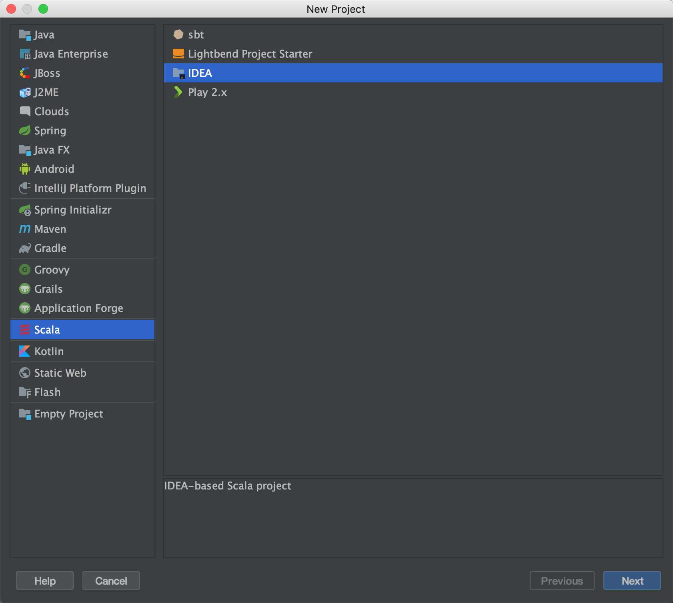The width and height of the screenshot is (673, 603).
Task: Click the Spring Initializr icon
Action: click(x=25, y=210)
